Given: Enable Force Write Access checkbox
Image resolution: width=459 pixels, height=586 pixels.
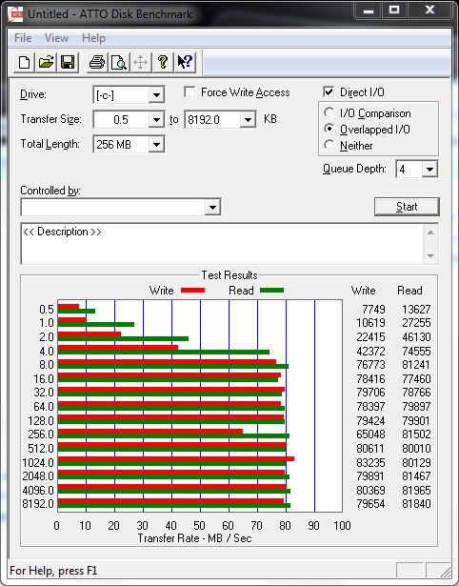Looking at the screenshot, I should point(190,91).
